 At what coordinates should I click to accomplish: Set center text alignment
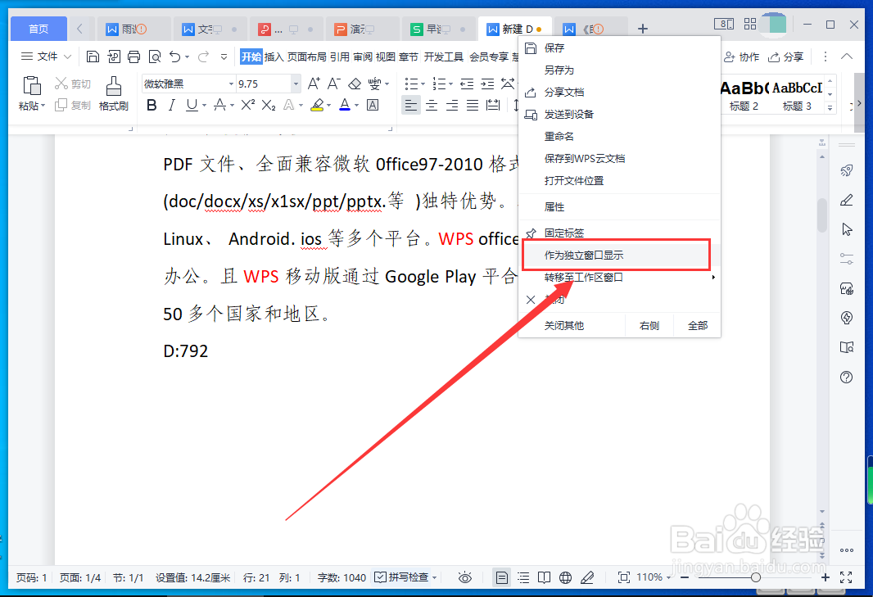432,105
